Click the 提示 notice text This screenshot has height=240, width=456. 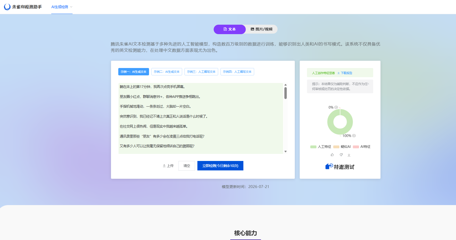(339, 86)
